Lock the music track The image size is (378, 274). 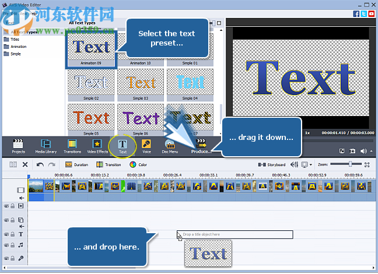pos(12,245)
